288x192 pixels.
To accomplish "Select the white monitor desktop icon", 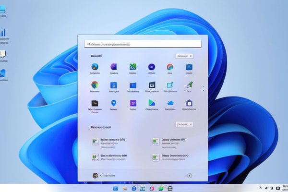I will (x=3, y=56).
